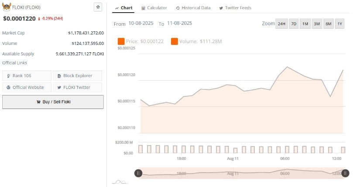Click the shortest volume bar at Aug 11

coord(235,150)
